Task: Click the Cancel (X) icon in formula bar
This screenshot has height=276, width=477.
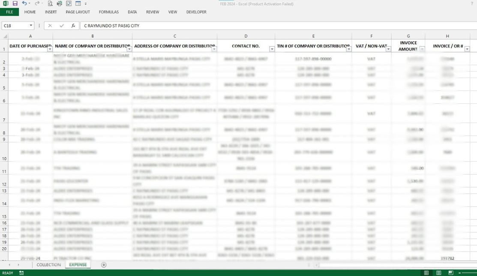Action: [50, 26]
